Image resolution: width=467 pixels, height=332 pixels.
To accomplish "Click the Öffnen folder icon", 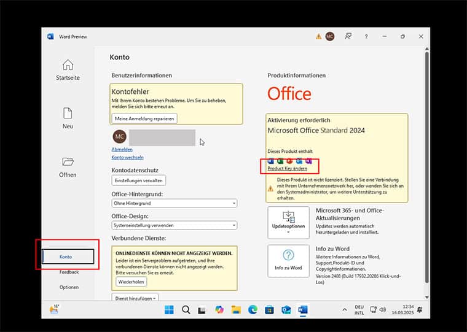I will [x=68, y=162].
